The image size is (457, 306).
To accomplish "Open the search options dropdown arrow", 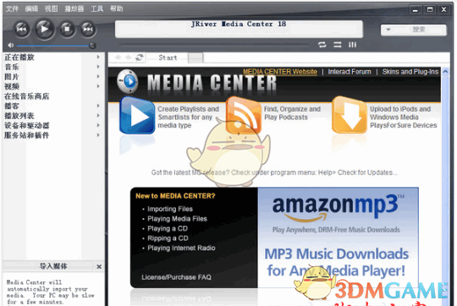I will (x=388, y=30).
